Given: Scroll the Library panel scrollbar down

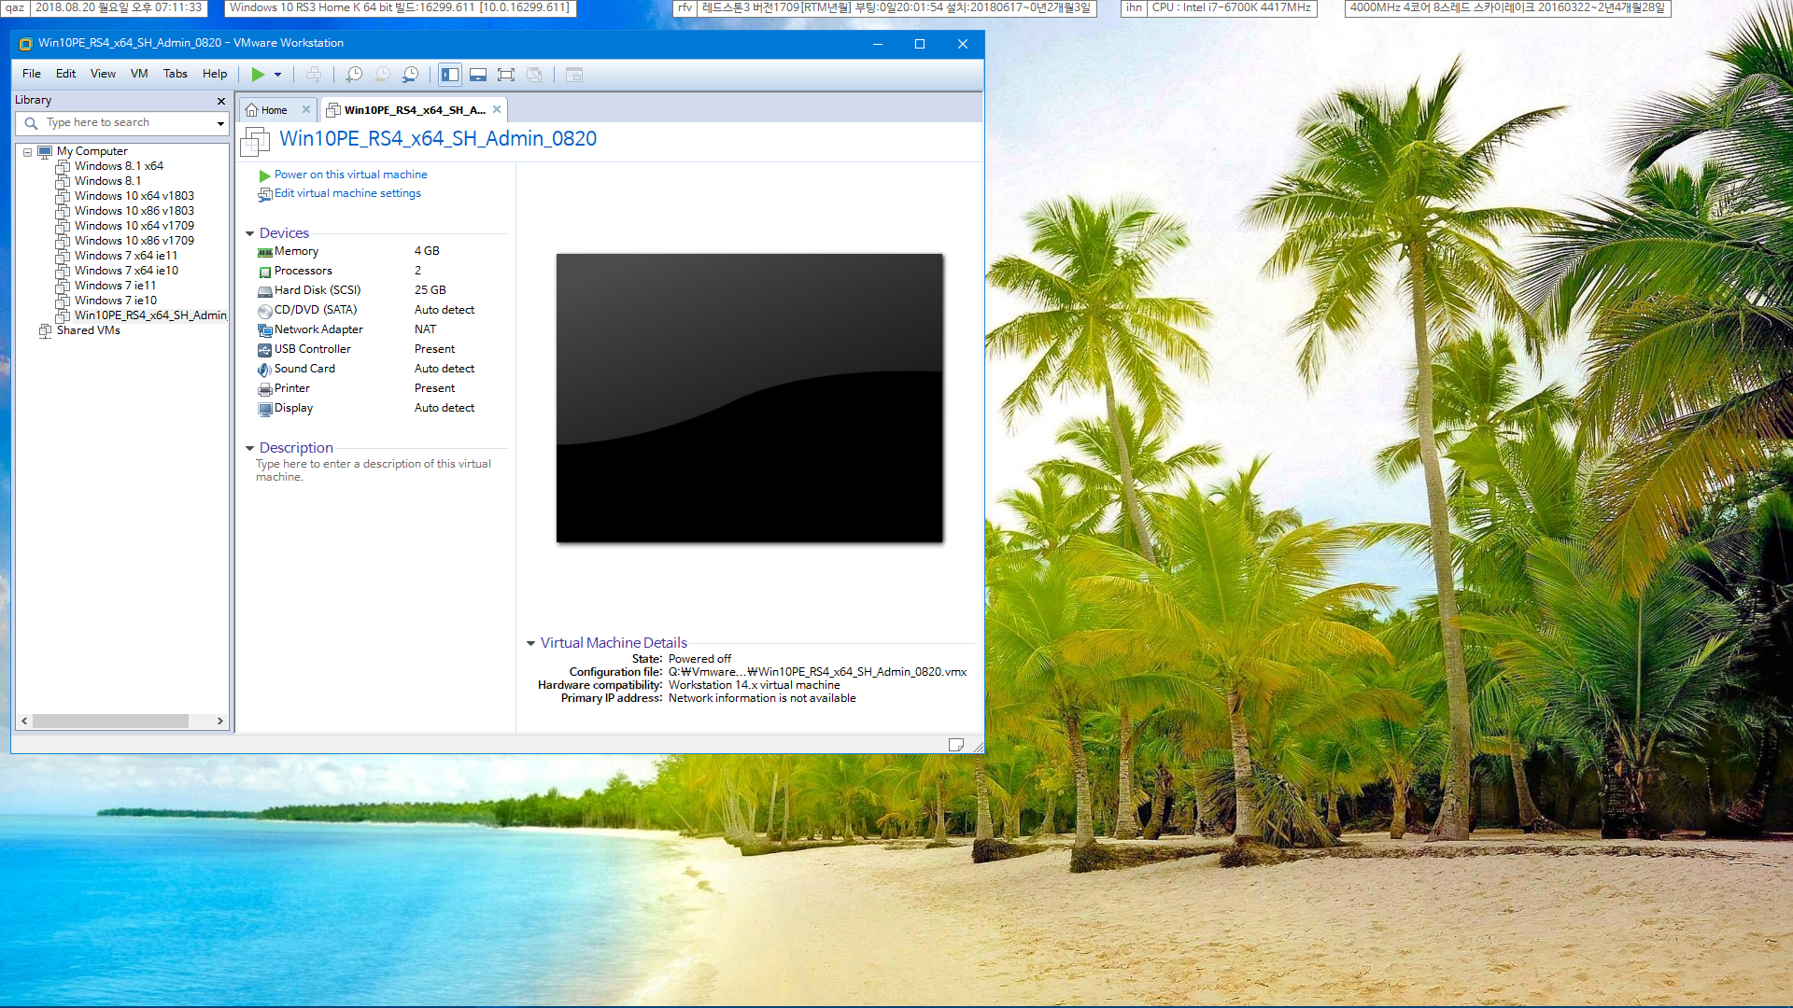Looking at the screenshot, I should pyautogui.click(x=219, y=720).
